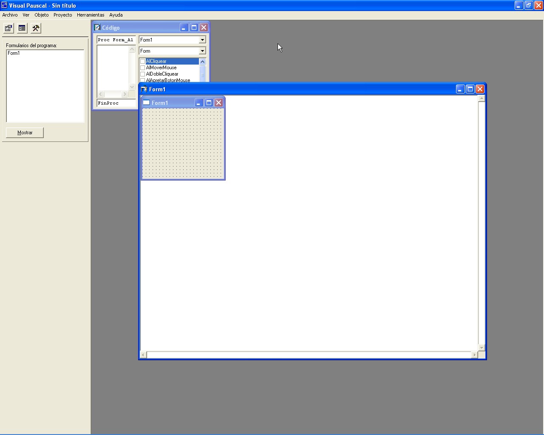Minimize the Visual Pauscal main window
The width and height of the screenshot is (544, 435).
(519, 6)
